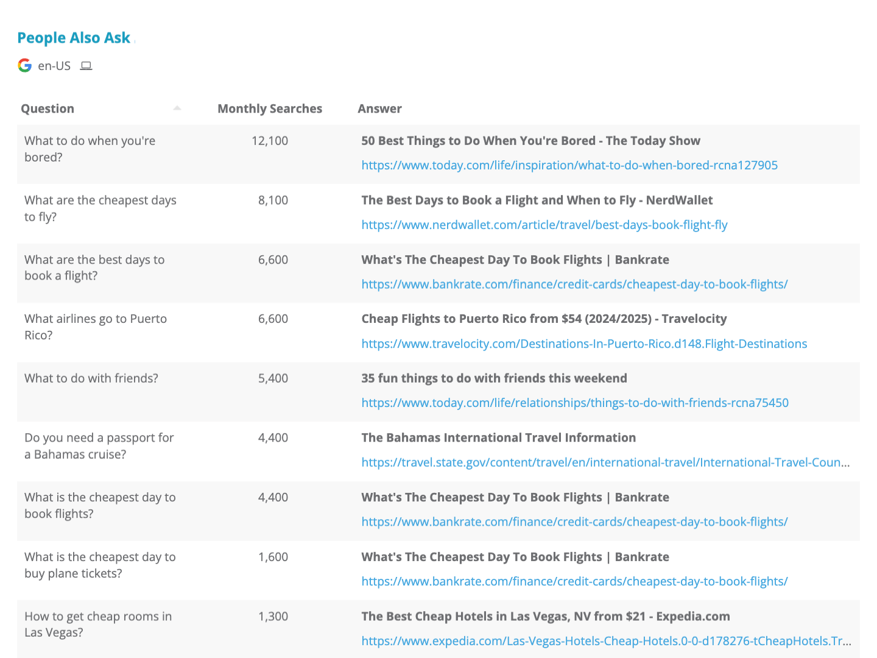Open Bankrate URL for best days to book a flight row
Screen dimensions: 877x658
click(x=574, y=284)
